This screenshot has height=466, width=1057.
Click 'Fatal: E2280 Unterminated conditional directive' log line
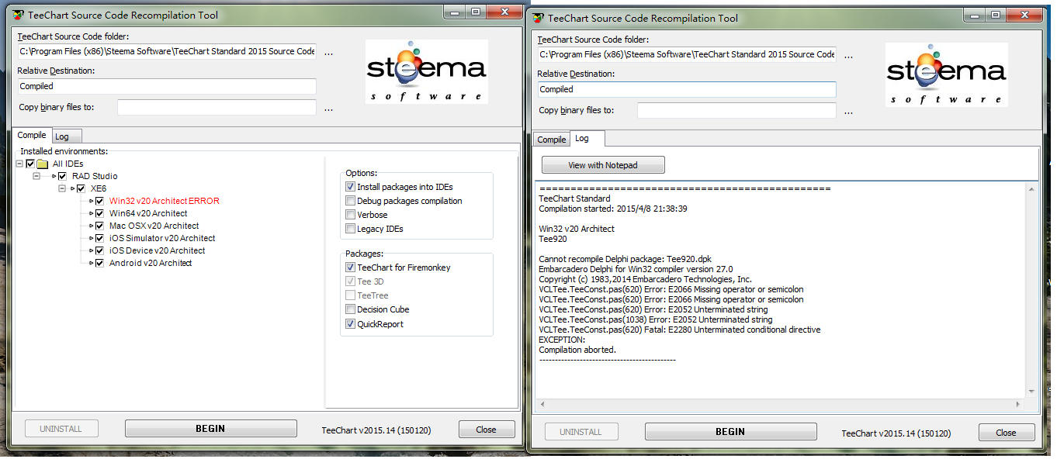click(679, 330)
